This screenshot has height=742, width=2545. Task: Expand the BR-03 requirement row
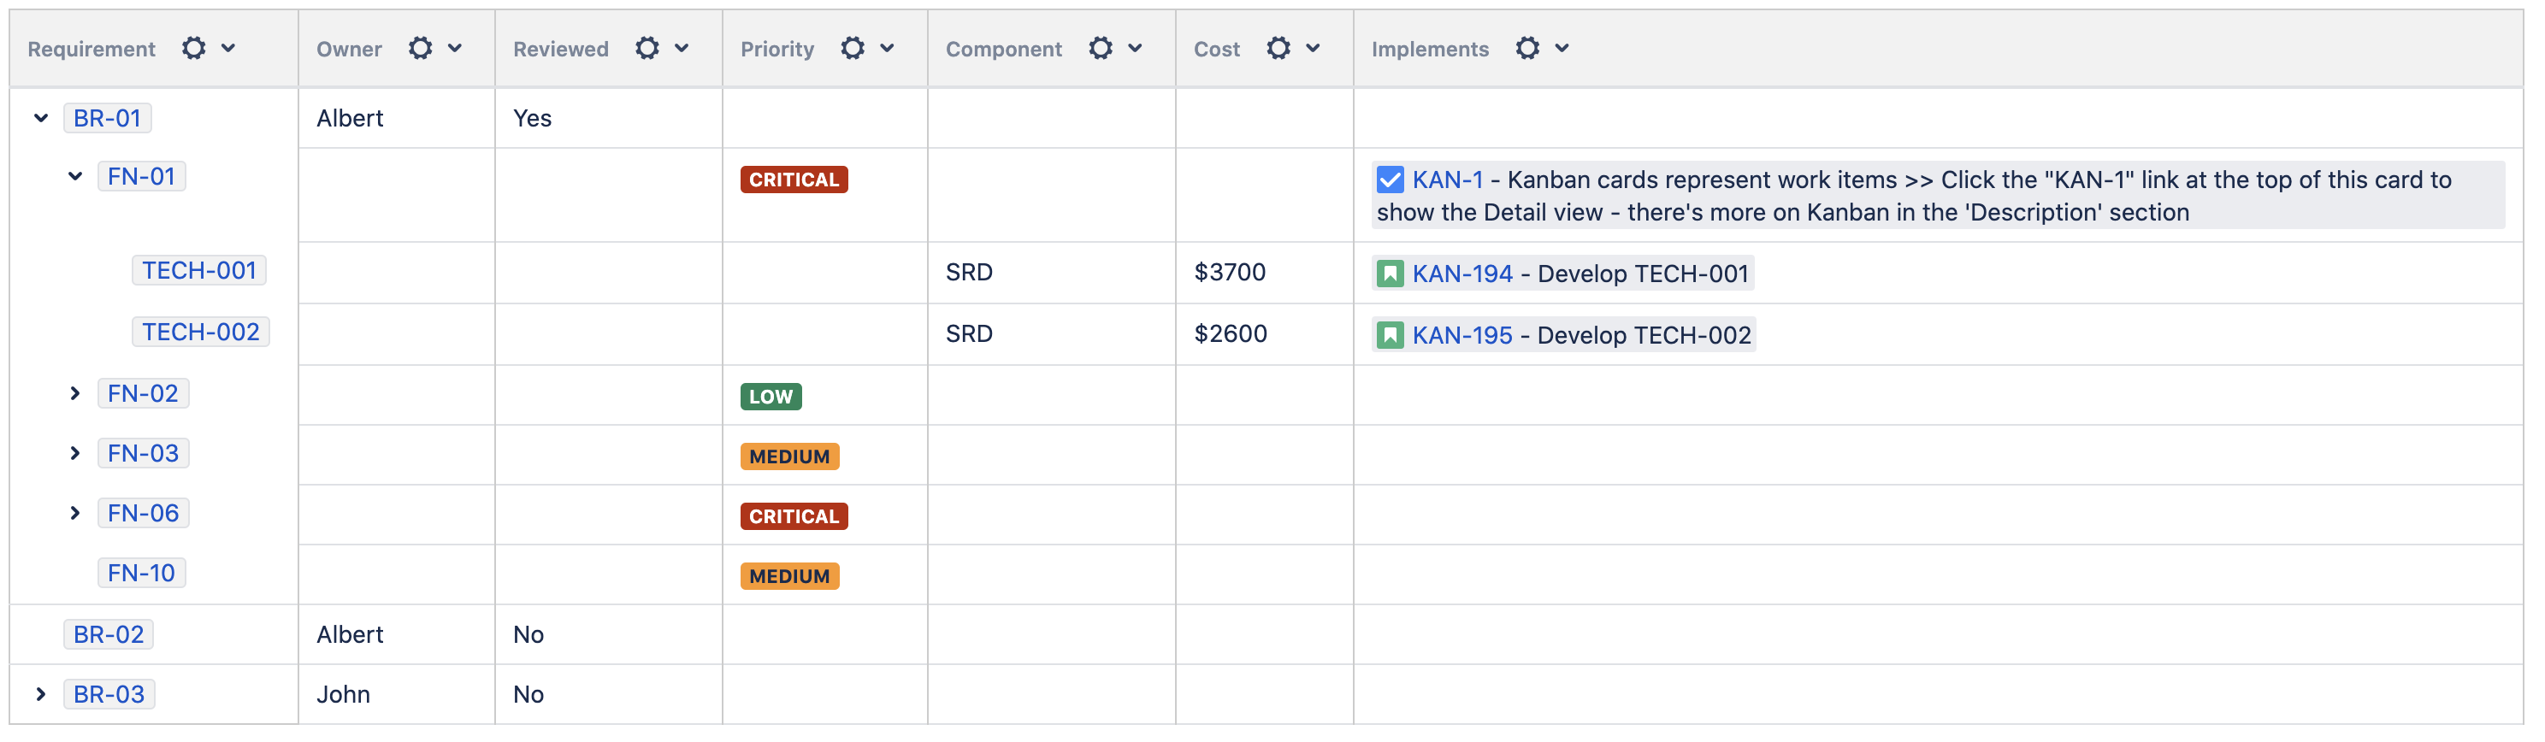coord(40,695)
